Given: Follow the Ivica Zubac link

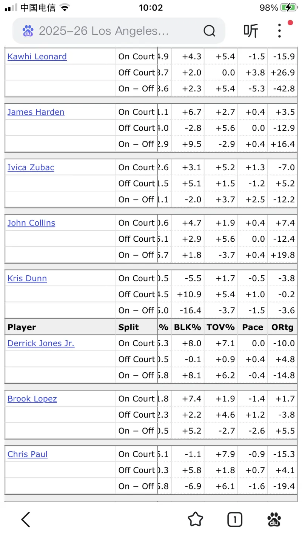Looking at the screenshot, I should point(31,167).
